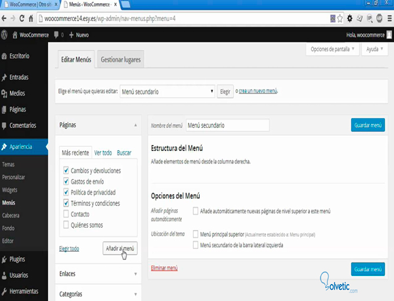Select the Editar Menús tab
The width and height of the screenshot is (394, 301).
coord(76,60)
